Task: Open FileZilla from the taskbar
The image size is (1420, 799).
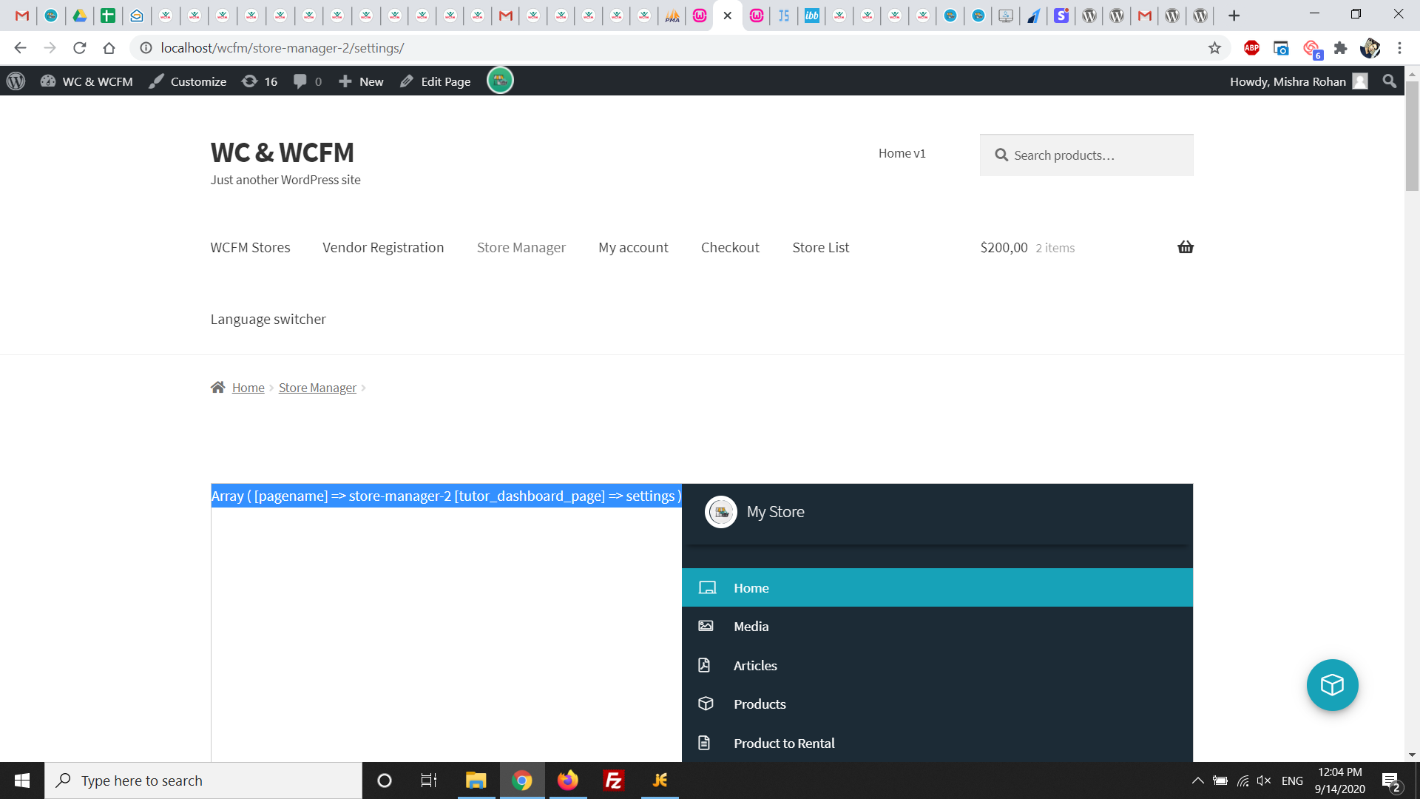Action: click(614, 781)
